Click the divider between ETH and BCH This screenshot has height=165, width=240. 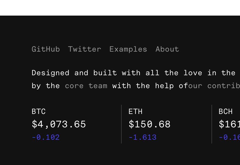tap(212, 124)
